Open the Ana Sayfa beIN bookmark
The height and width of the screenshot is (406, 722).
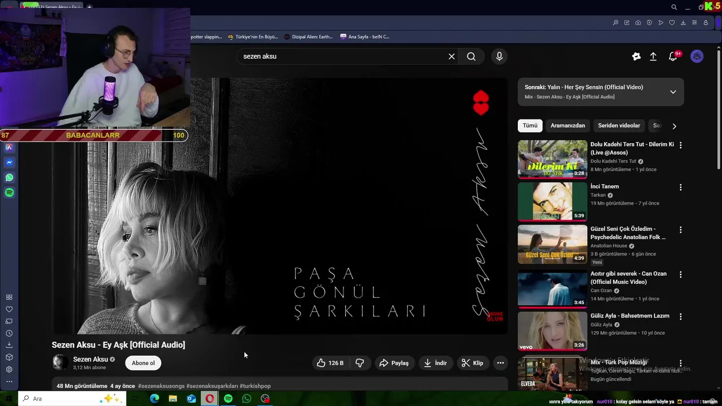(364, 37)
